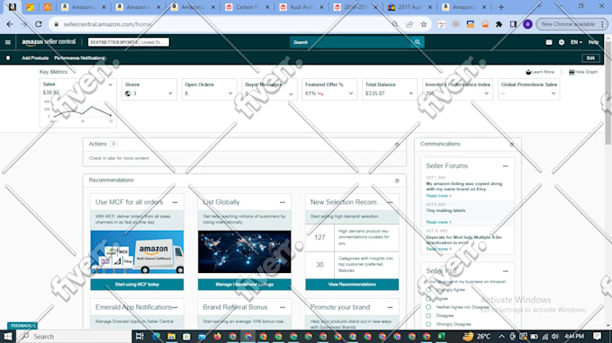Click the Learn More link

(540, 72)
